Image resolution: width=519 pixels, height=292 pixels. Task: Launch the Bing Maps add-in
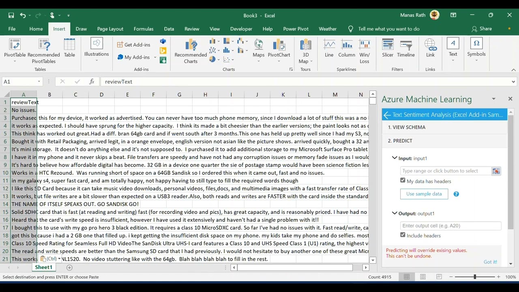pyautogui.click(x=163, y=51)
